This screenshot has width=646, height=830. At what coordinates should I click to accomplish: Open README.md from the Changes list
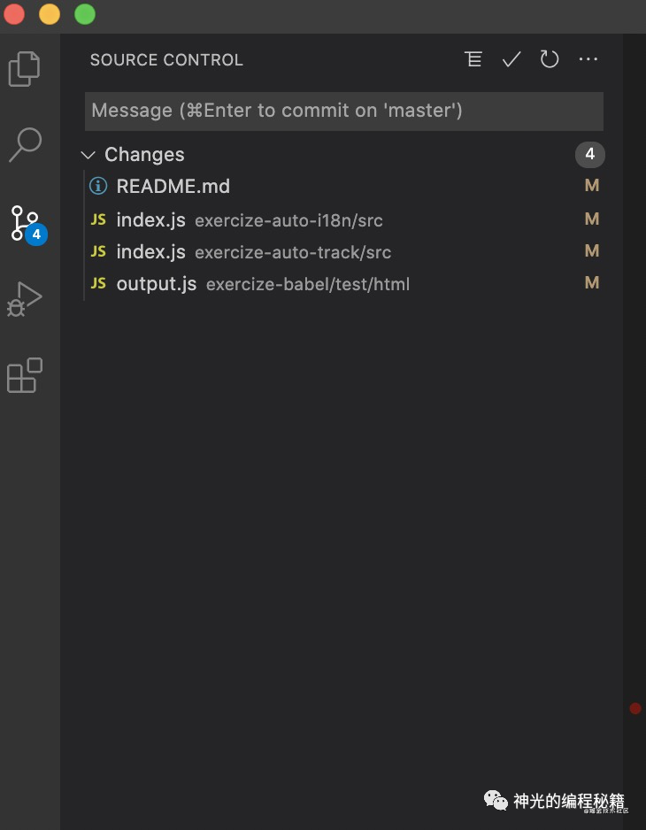pyautogui.click(x=173, y=187)
